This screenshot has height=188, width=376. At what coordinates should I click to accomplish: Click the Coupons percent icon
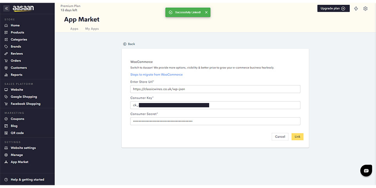[x=6, y=119]
